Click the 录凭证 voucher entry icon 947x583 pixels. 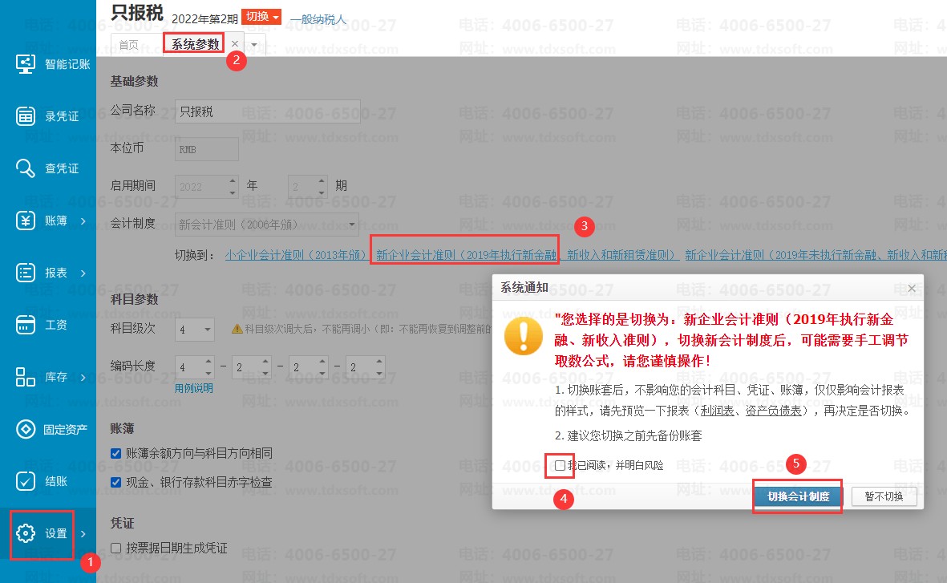26,116
